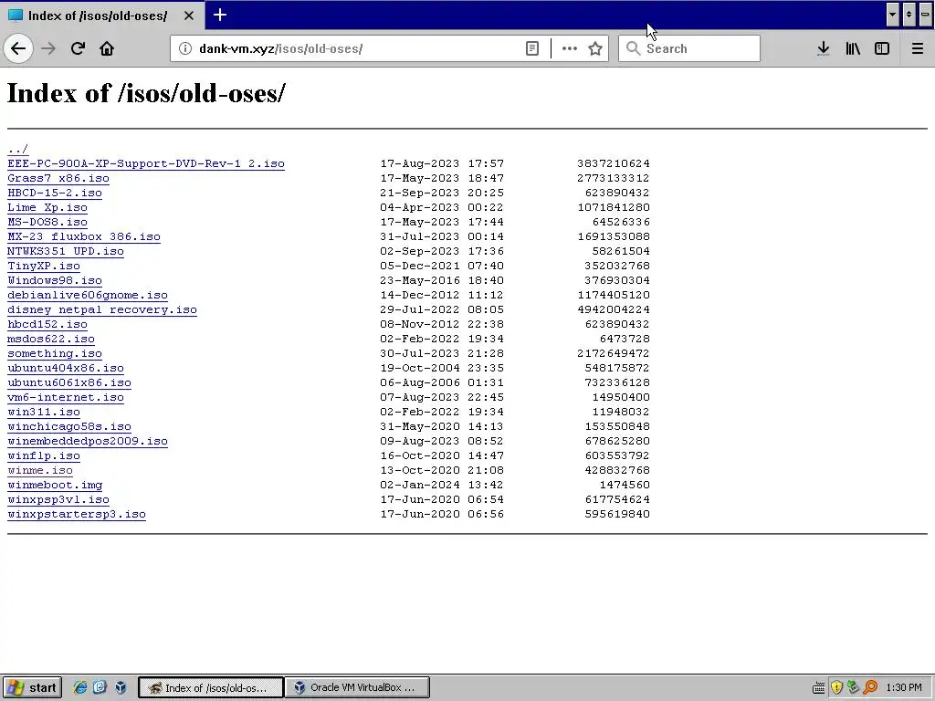
Task: Open winchicago58s.iso link
Action: [x=69, y=426]
